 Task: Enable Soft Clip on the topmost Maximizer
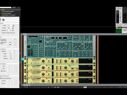pos(69,59)
